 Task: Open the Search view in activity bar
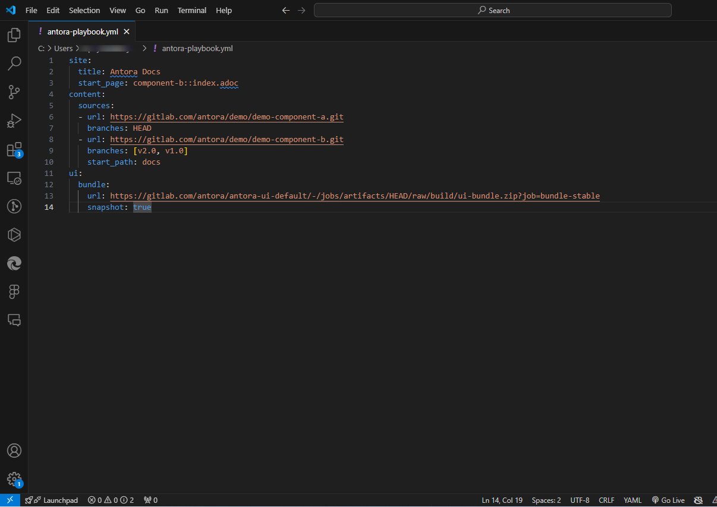[x=14, y=63]
